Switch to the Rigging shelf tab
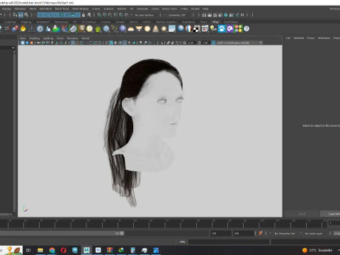 26,22
